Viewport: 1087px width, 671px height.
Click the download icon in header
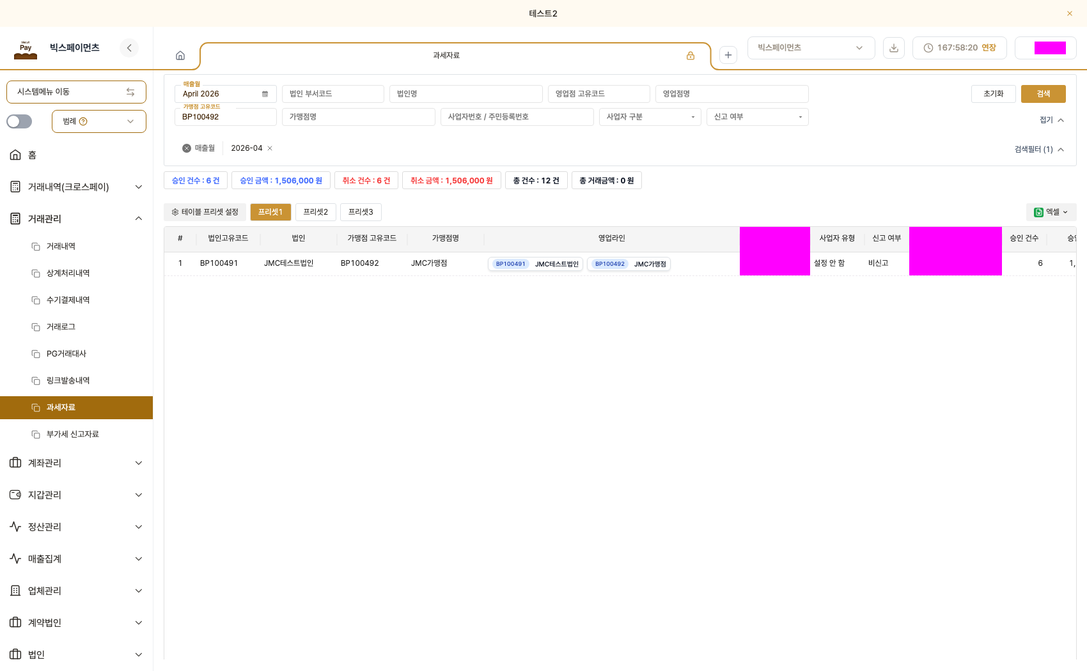click(x=894, y=48)
